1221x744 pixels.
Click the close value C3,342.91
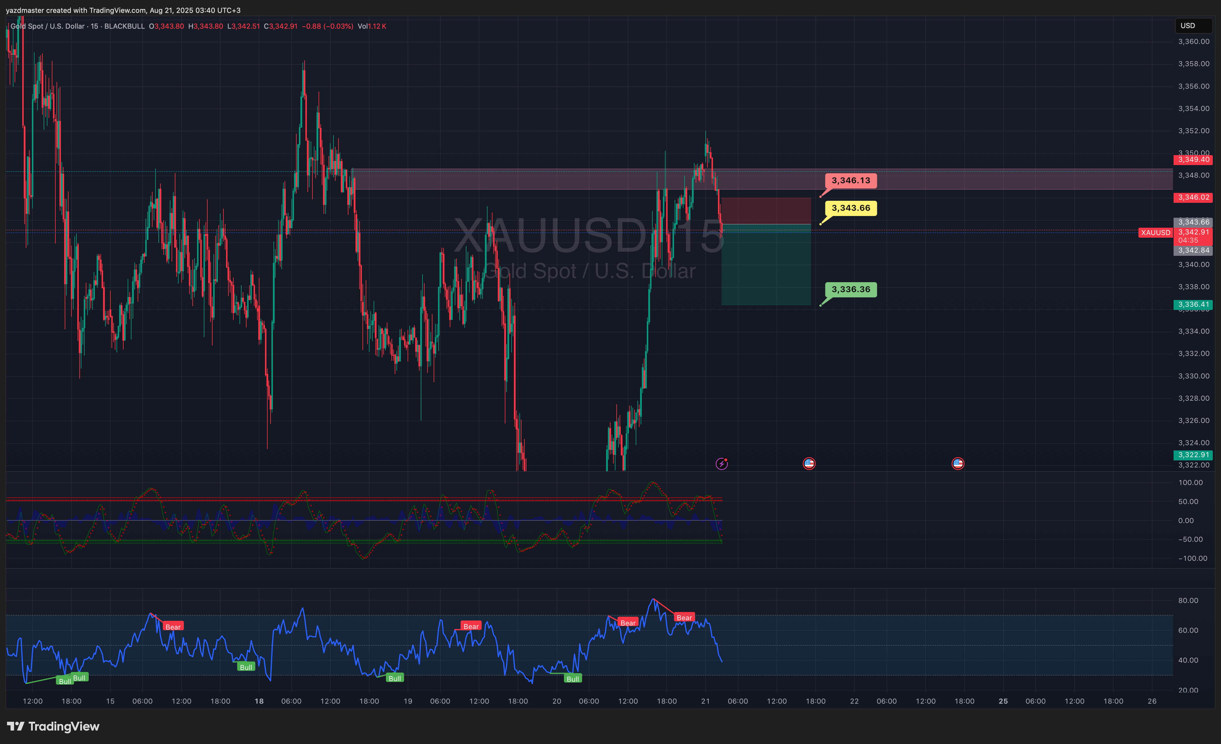click(281, 26)
